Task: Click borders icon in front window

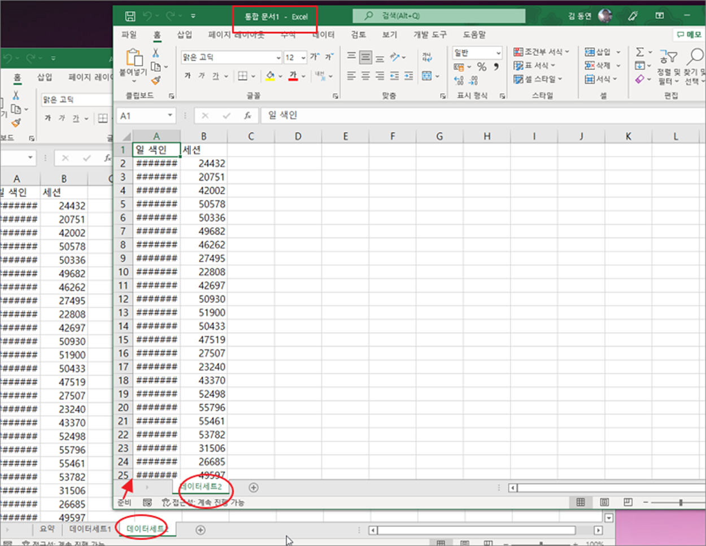Action: pyautogui.click(x=242, y=76)
